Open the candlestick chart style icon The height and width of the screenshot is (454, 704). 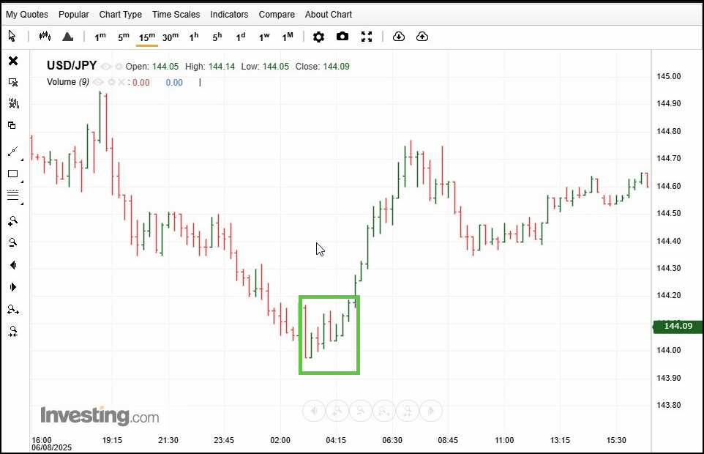pos(45,37)
